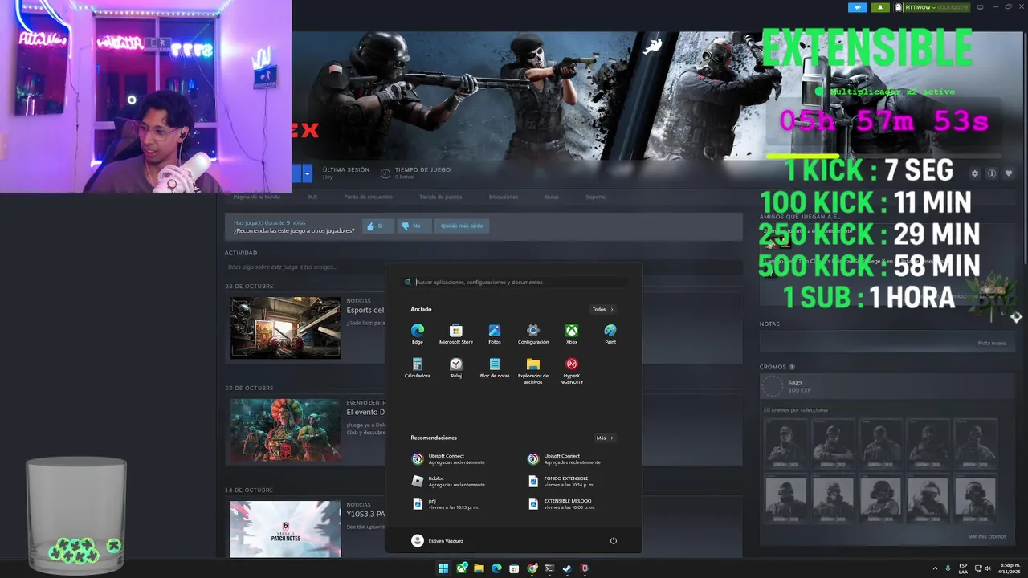Recommend the game with Sí button

pyautogui.click(x=377, y=226)
